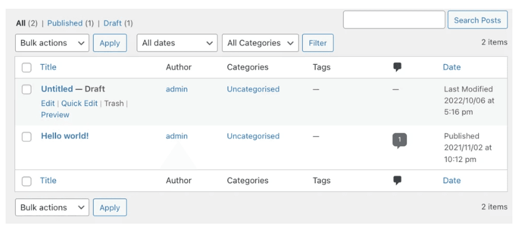518x228 pixels.
Task: Click Uncategorised for the Untitled post
Action: pyautogui.click(x=253, y=89)
